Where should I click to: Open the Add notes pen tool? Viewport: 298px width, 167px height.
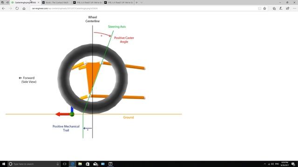[281, 8]
